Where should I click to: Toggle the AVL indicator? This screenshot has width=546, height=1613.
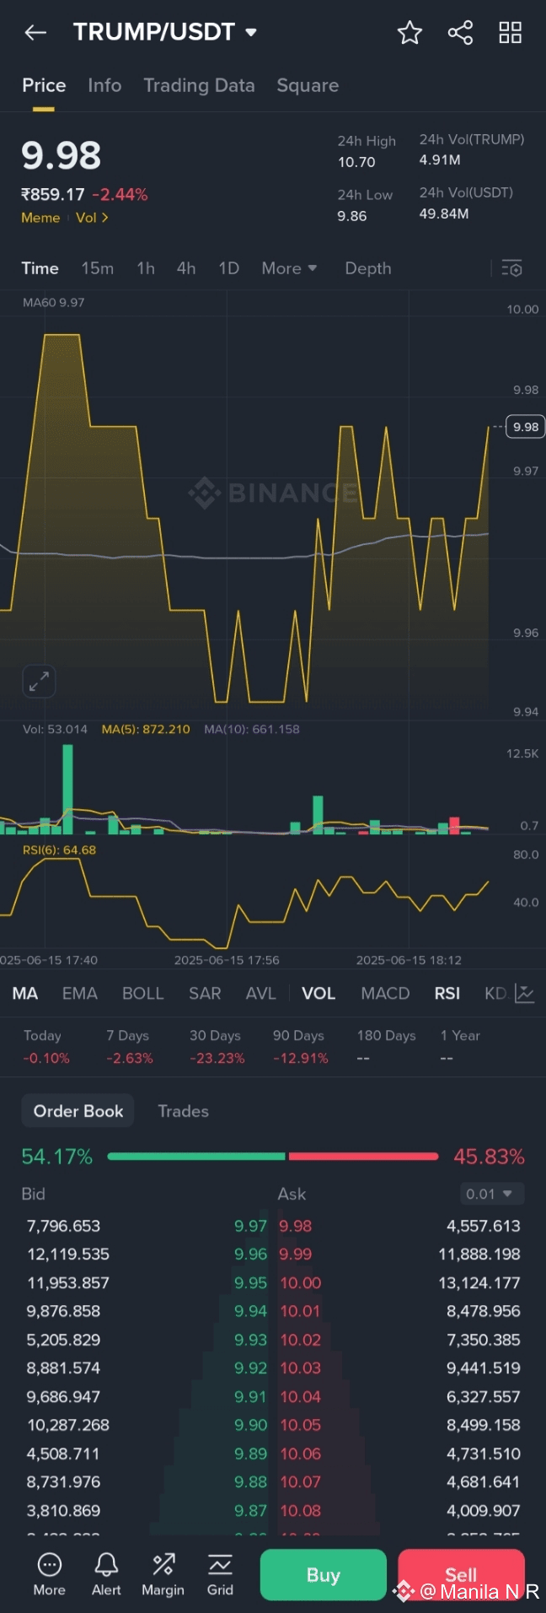pos(261,993)
